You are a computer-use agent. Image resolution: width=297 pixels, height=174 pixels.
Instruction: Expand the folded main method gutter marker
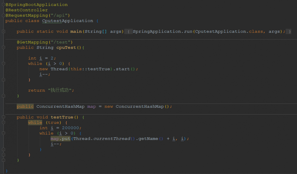[x=3, y=32]
